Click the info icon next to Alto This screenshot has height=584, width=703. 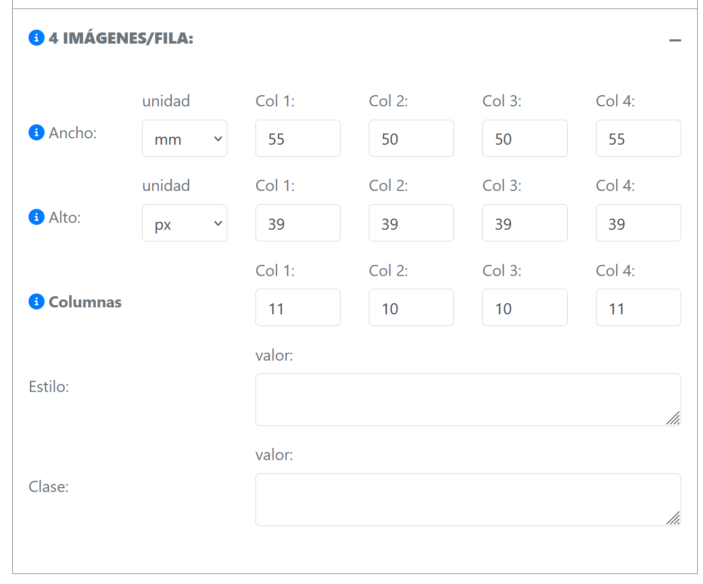tap(36, 217)
